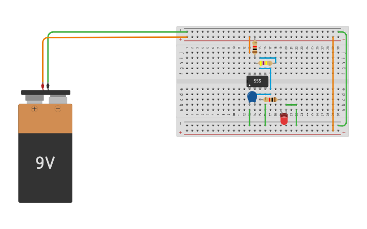The image size is (367, 229).
Task: Click the red LED on the breadboard
Action: (x=284, y=119)
